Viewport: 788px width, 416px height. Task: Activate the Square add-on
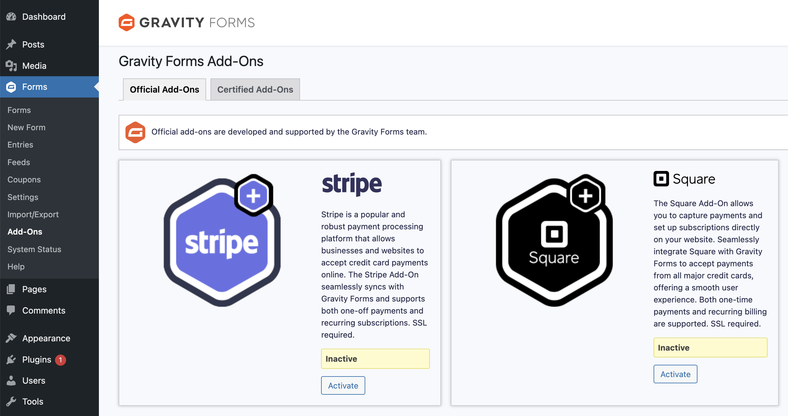(675, 374)
